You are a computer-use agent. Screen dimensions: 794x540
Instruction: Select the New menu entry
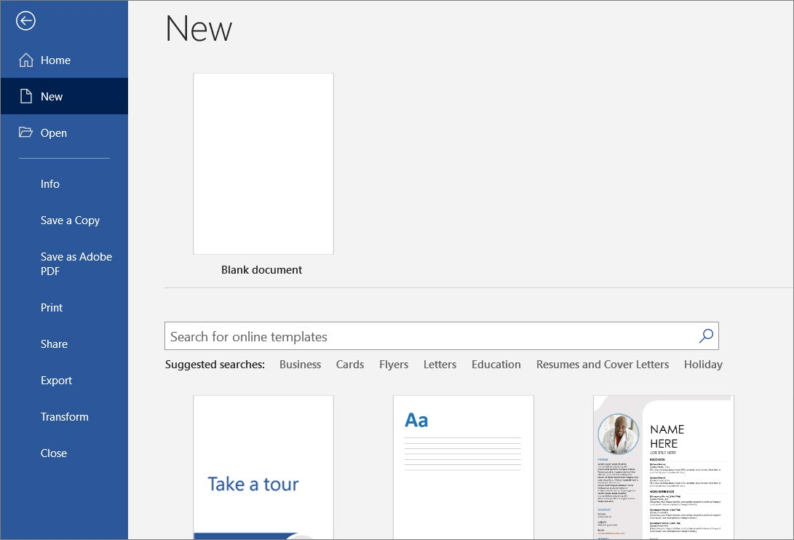point(64,96)
